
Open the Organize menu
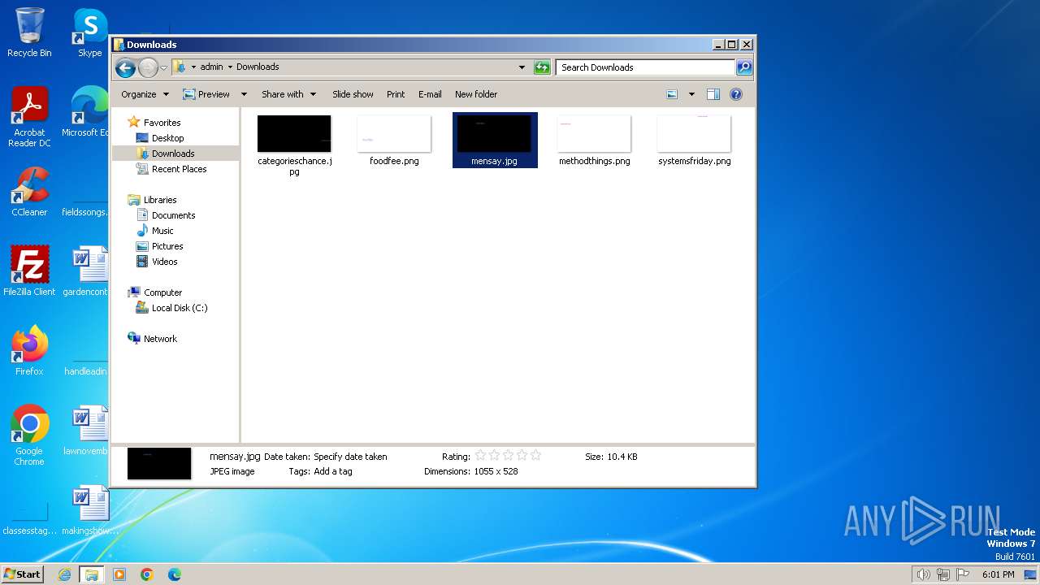[145, 94]
